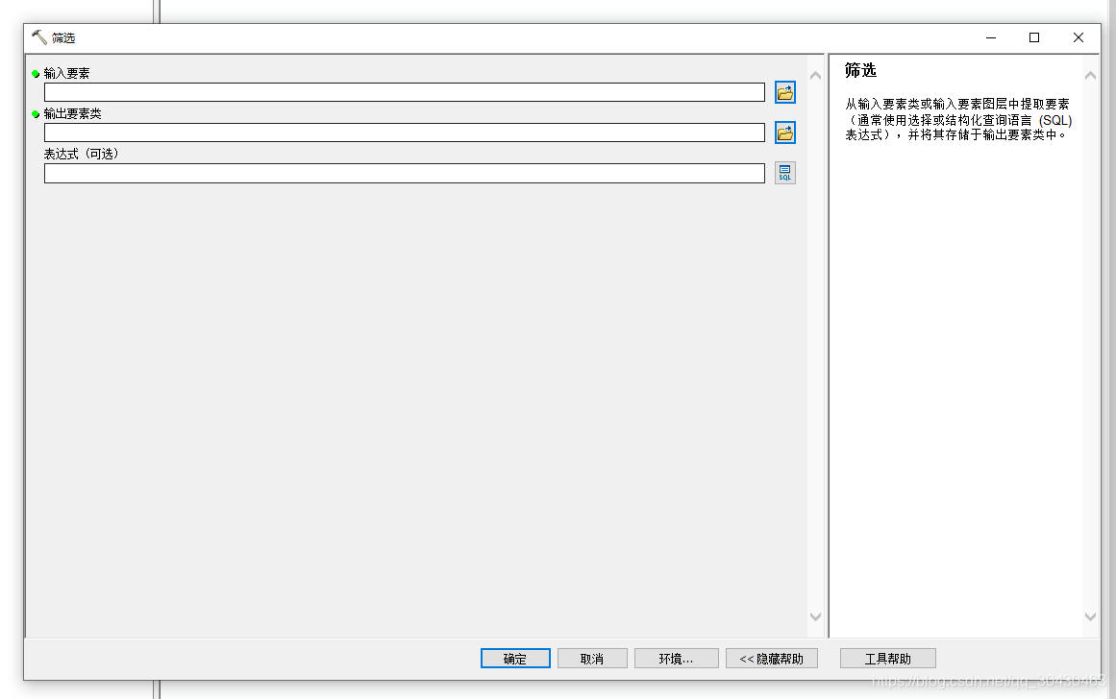Click the 输出要素类 input field
1116x699 pixels.
(x=404, y=133)
